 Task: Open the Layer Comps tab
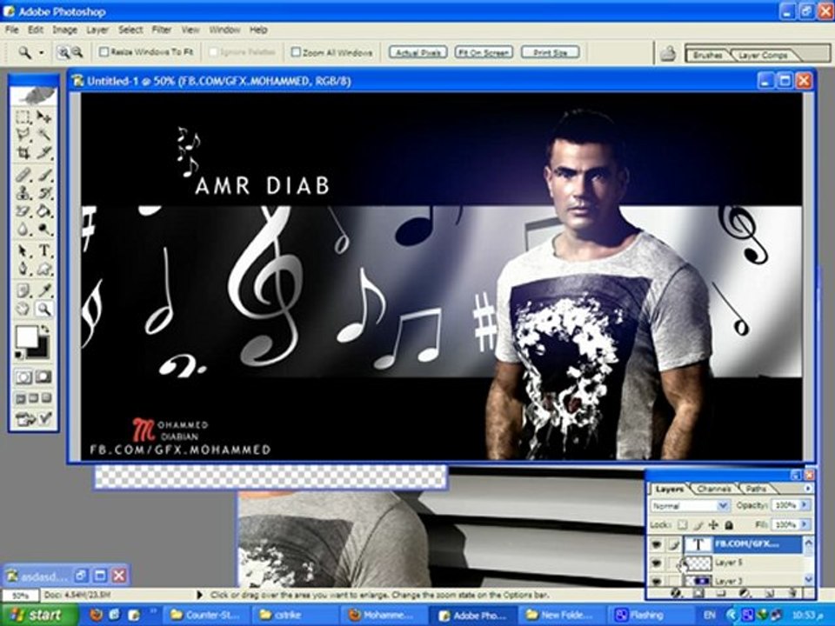(x=763, y=55)
